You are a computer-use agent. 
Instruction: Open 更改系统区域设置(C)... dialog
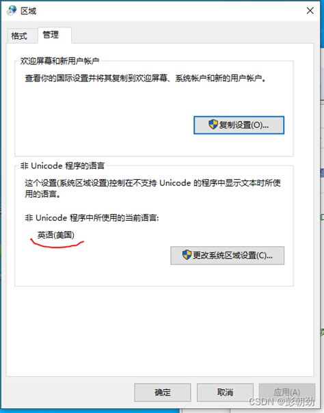228,255
